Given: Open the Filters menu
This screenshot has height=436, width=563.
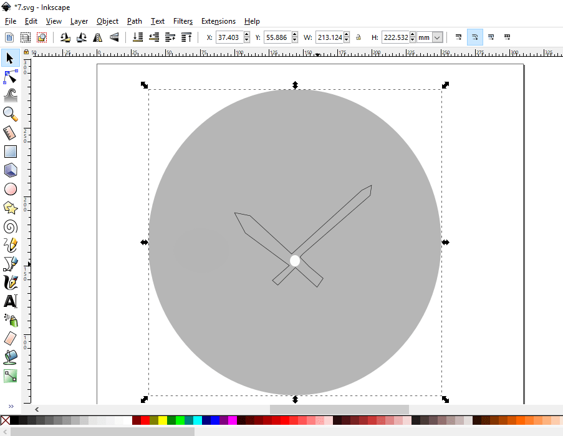Looking at the screenshot, I should tap(183, 21).
